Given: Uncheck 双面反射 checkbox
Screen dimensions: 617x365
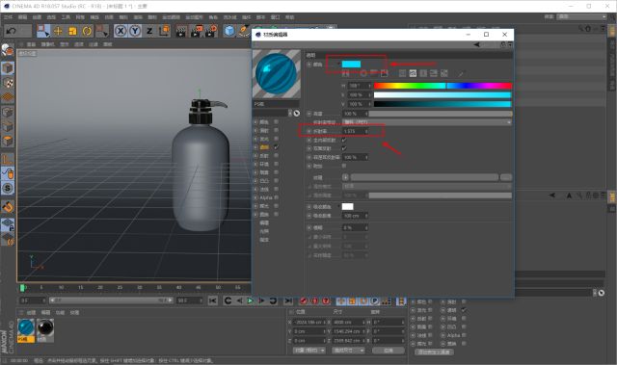Looking at the screenshot, I should click(x=344, y=148).
